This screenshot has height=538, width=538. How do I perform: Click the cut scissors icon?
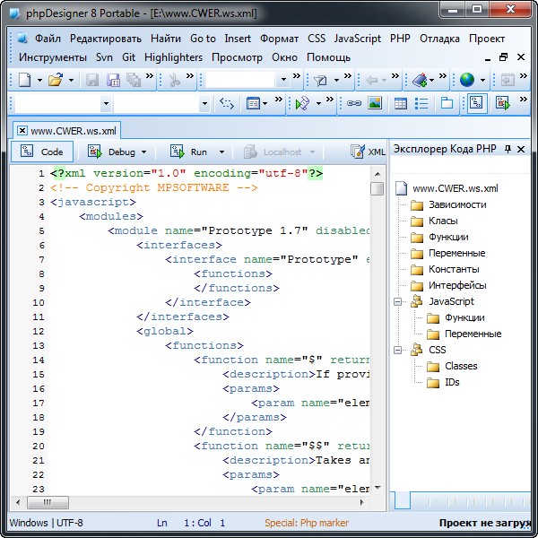click(x=174, y=81)
